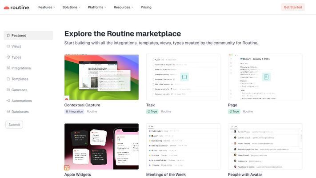The width and height of the screenshot is (316, 178).
Task: Click the Type tag under Page
Action: [x=234, y=111]
